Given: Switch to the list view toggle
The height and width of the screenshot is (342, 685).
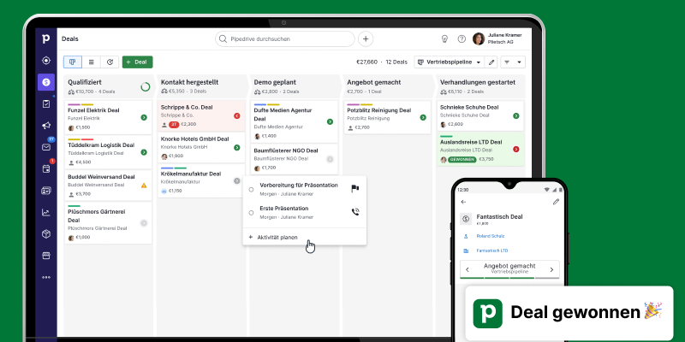Looking at the screenshot, I should (92, 62).
